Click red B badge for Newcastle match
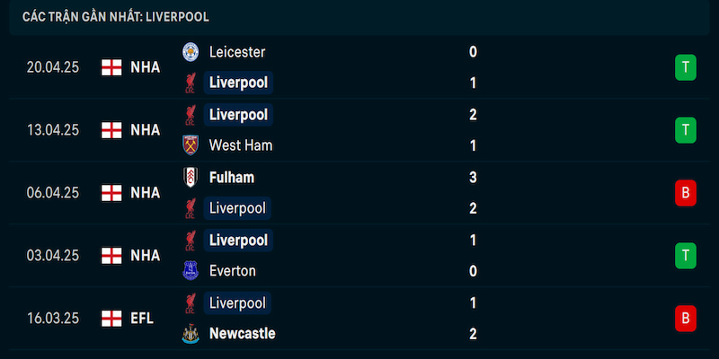 [x=686, y=319]
